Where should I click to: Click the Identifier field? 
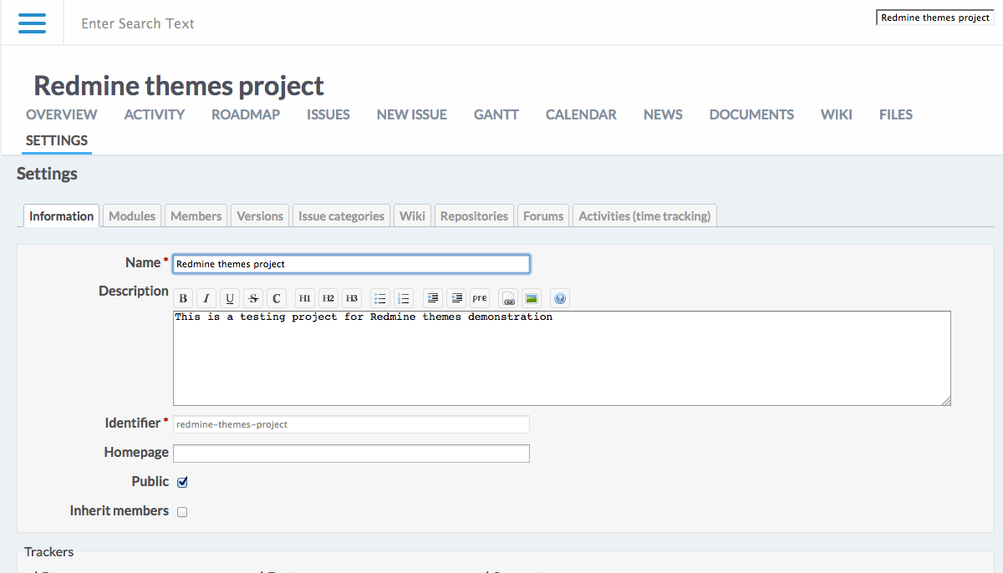tap(351, 424)
